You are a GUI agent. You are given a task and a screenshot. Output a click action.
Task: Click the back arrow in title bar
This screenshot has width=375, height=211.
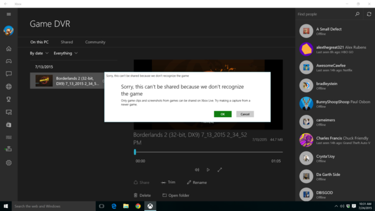tap(6, 4)
